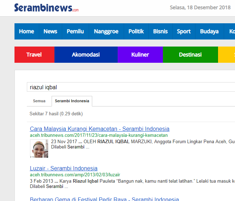Image resolution: width=235 pixels, height=201 pixels.
Task: Open Berharap Gema di Festival Pedir Raya result
Action: pos(104,199)
